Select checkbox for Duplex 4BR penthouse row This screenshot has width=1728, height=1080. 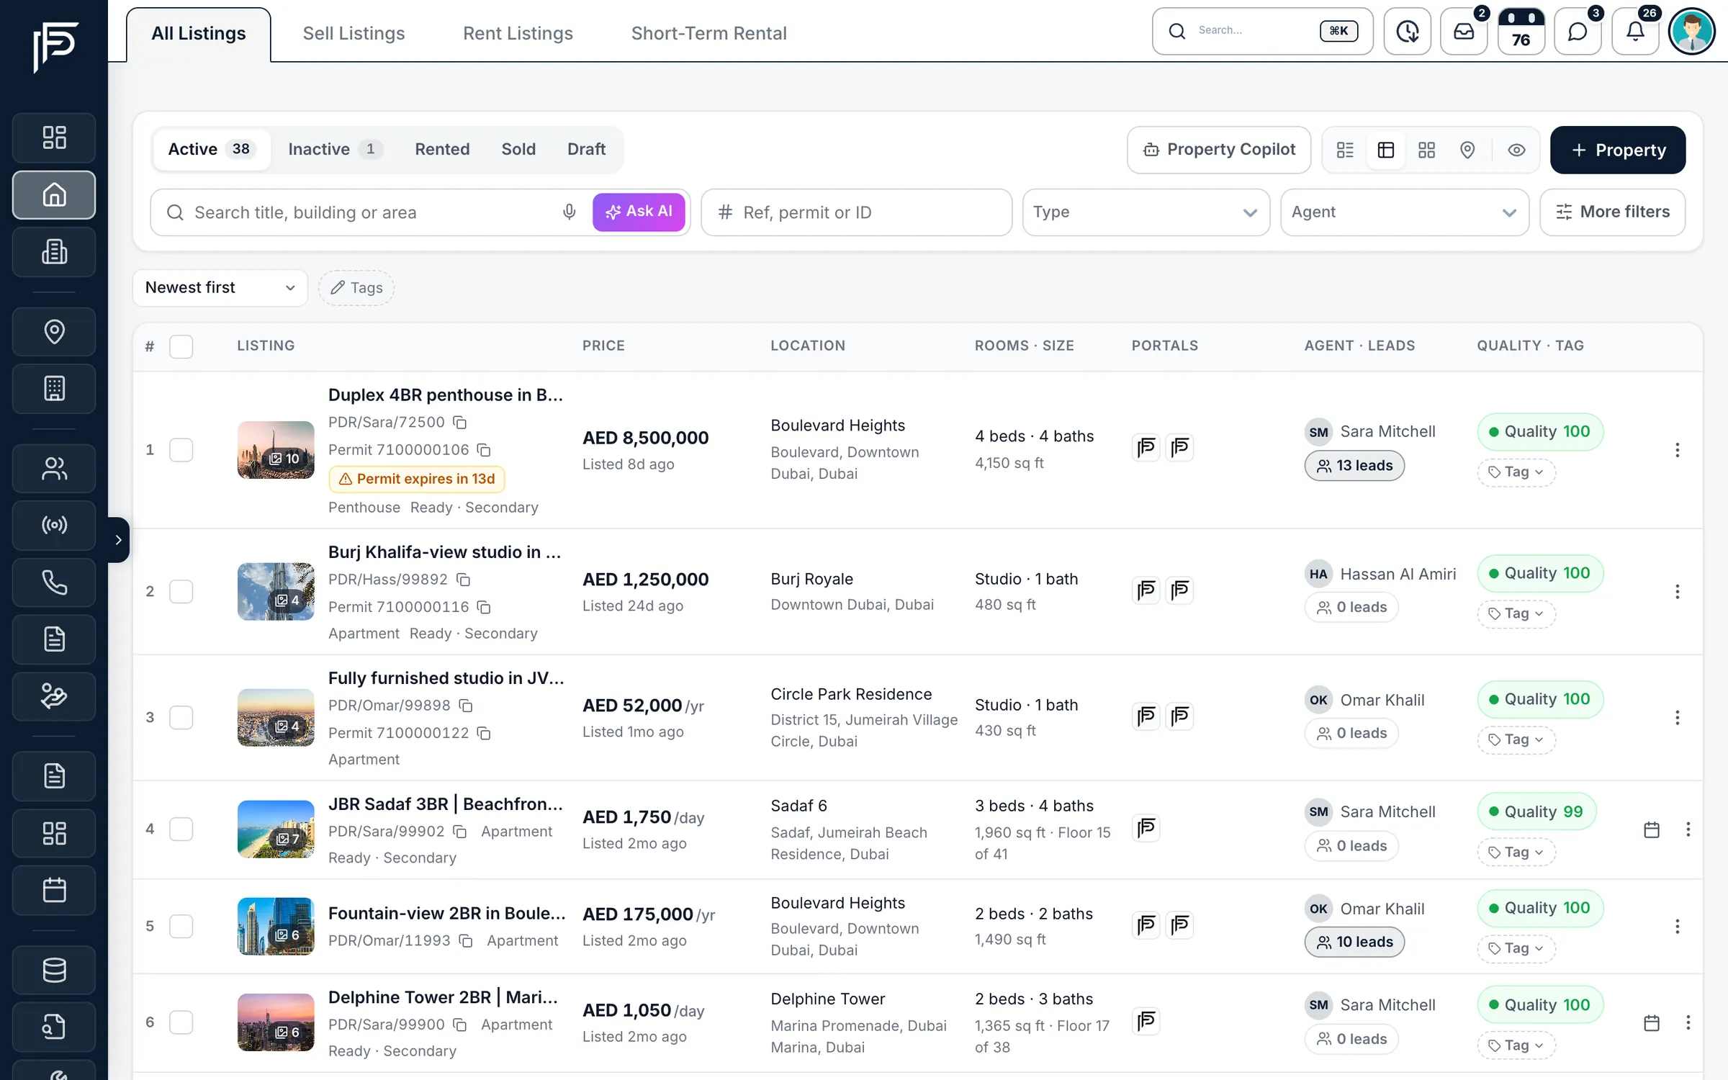(181, 450)
